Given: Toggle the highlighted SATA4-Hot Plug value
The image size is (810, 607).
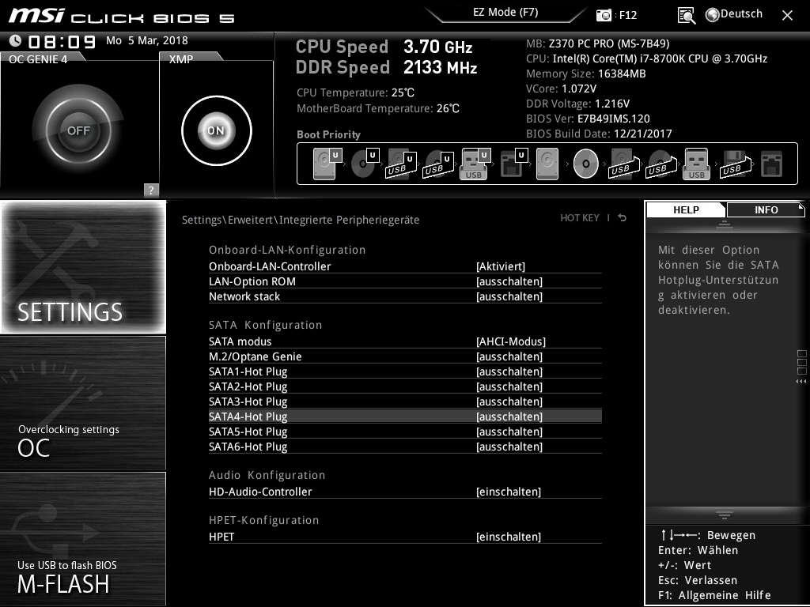Looking at the screenshot, I should [509, 416].
